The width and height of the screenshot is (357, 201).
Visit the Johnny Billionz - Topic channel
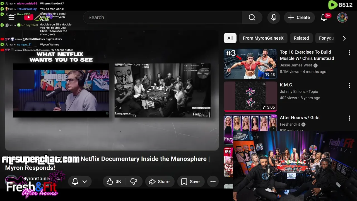tap(299, 92)
